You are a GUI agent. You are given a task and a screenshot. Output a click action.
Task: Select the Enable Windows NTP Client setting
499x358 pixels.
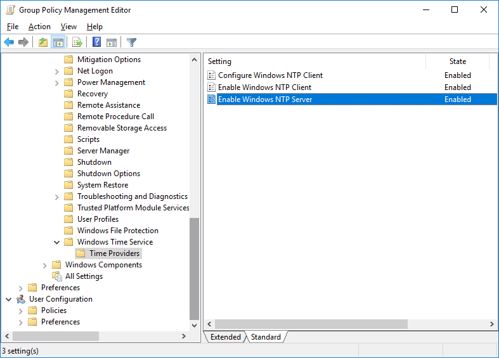(264, 87)
